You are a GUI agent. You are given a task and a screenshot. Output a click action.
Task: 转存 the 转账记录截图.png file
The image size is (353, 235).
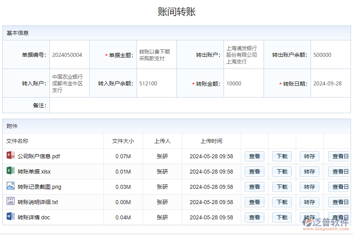[309, 187]
